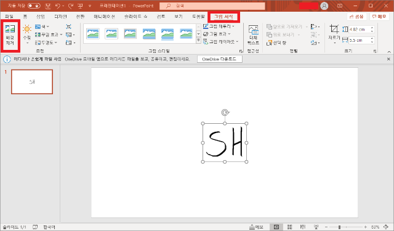
Task: Open the 그림 레이아웃 (Picture Layout) dropdown
Action: click(220, 41)
